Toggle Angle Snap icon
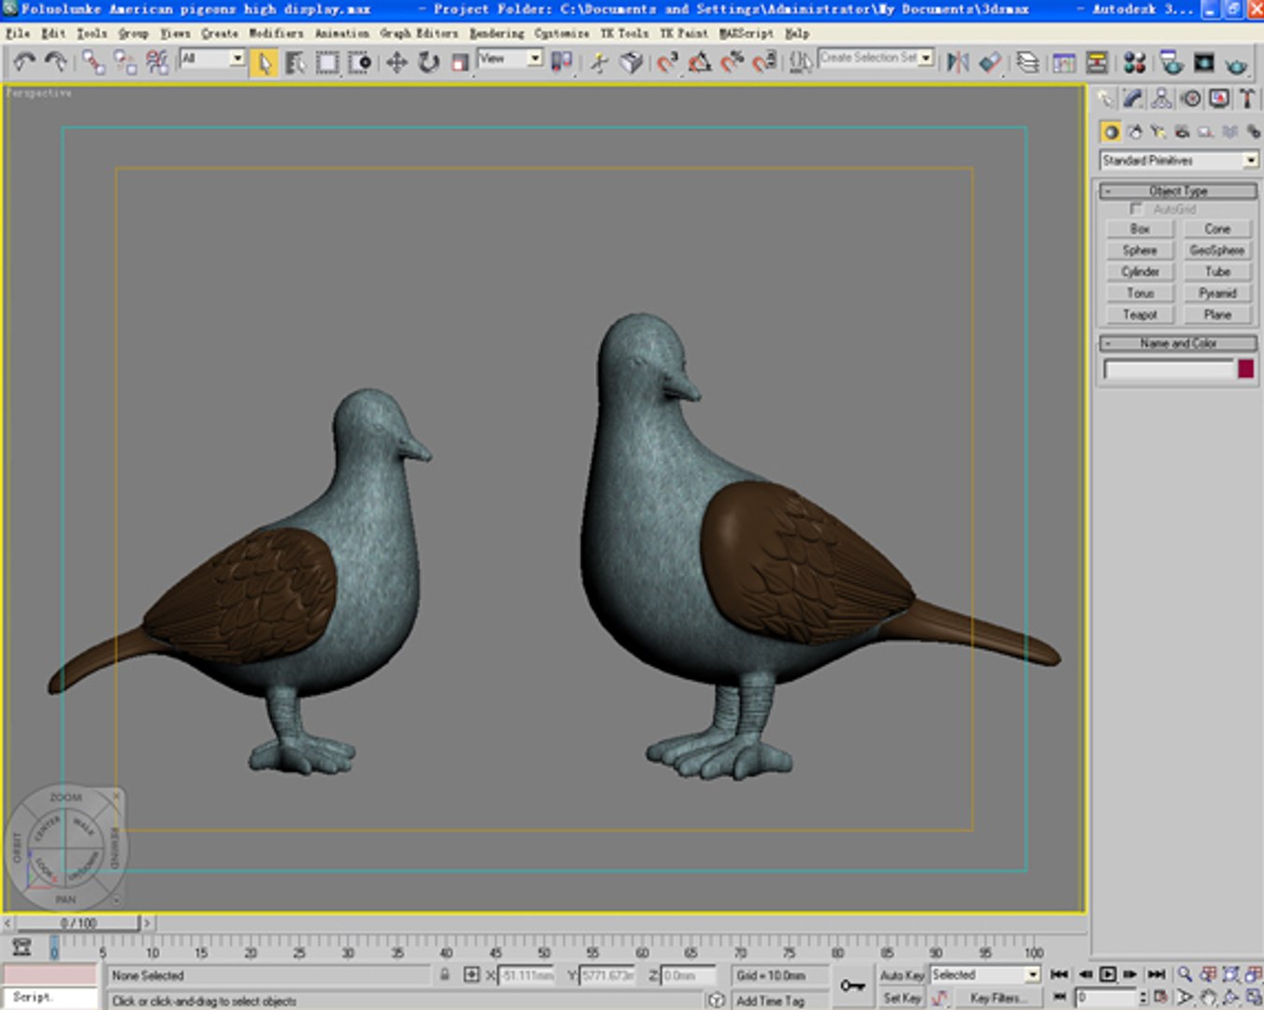 [699, 63]
